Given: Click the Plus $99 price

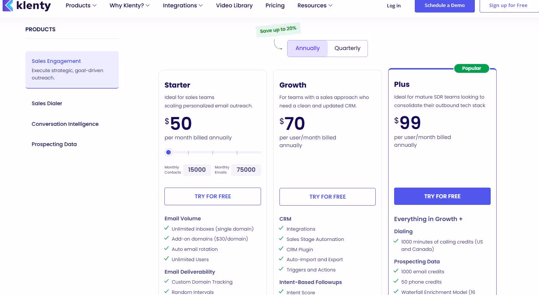Looking at the screenshot, I should click(x=408, y=123).
